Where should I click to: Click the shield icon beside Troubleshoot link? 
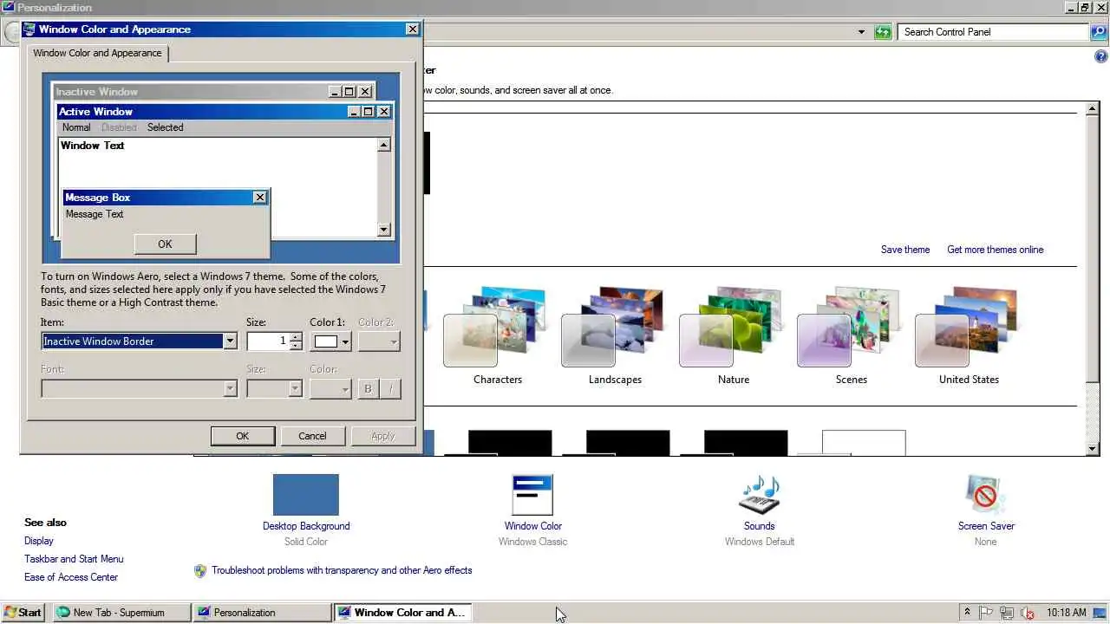point(200,570)
